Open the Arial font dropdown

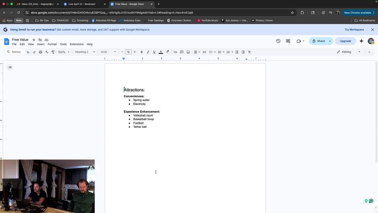[108, 52]
